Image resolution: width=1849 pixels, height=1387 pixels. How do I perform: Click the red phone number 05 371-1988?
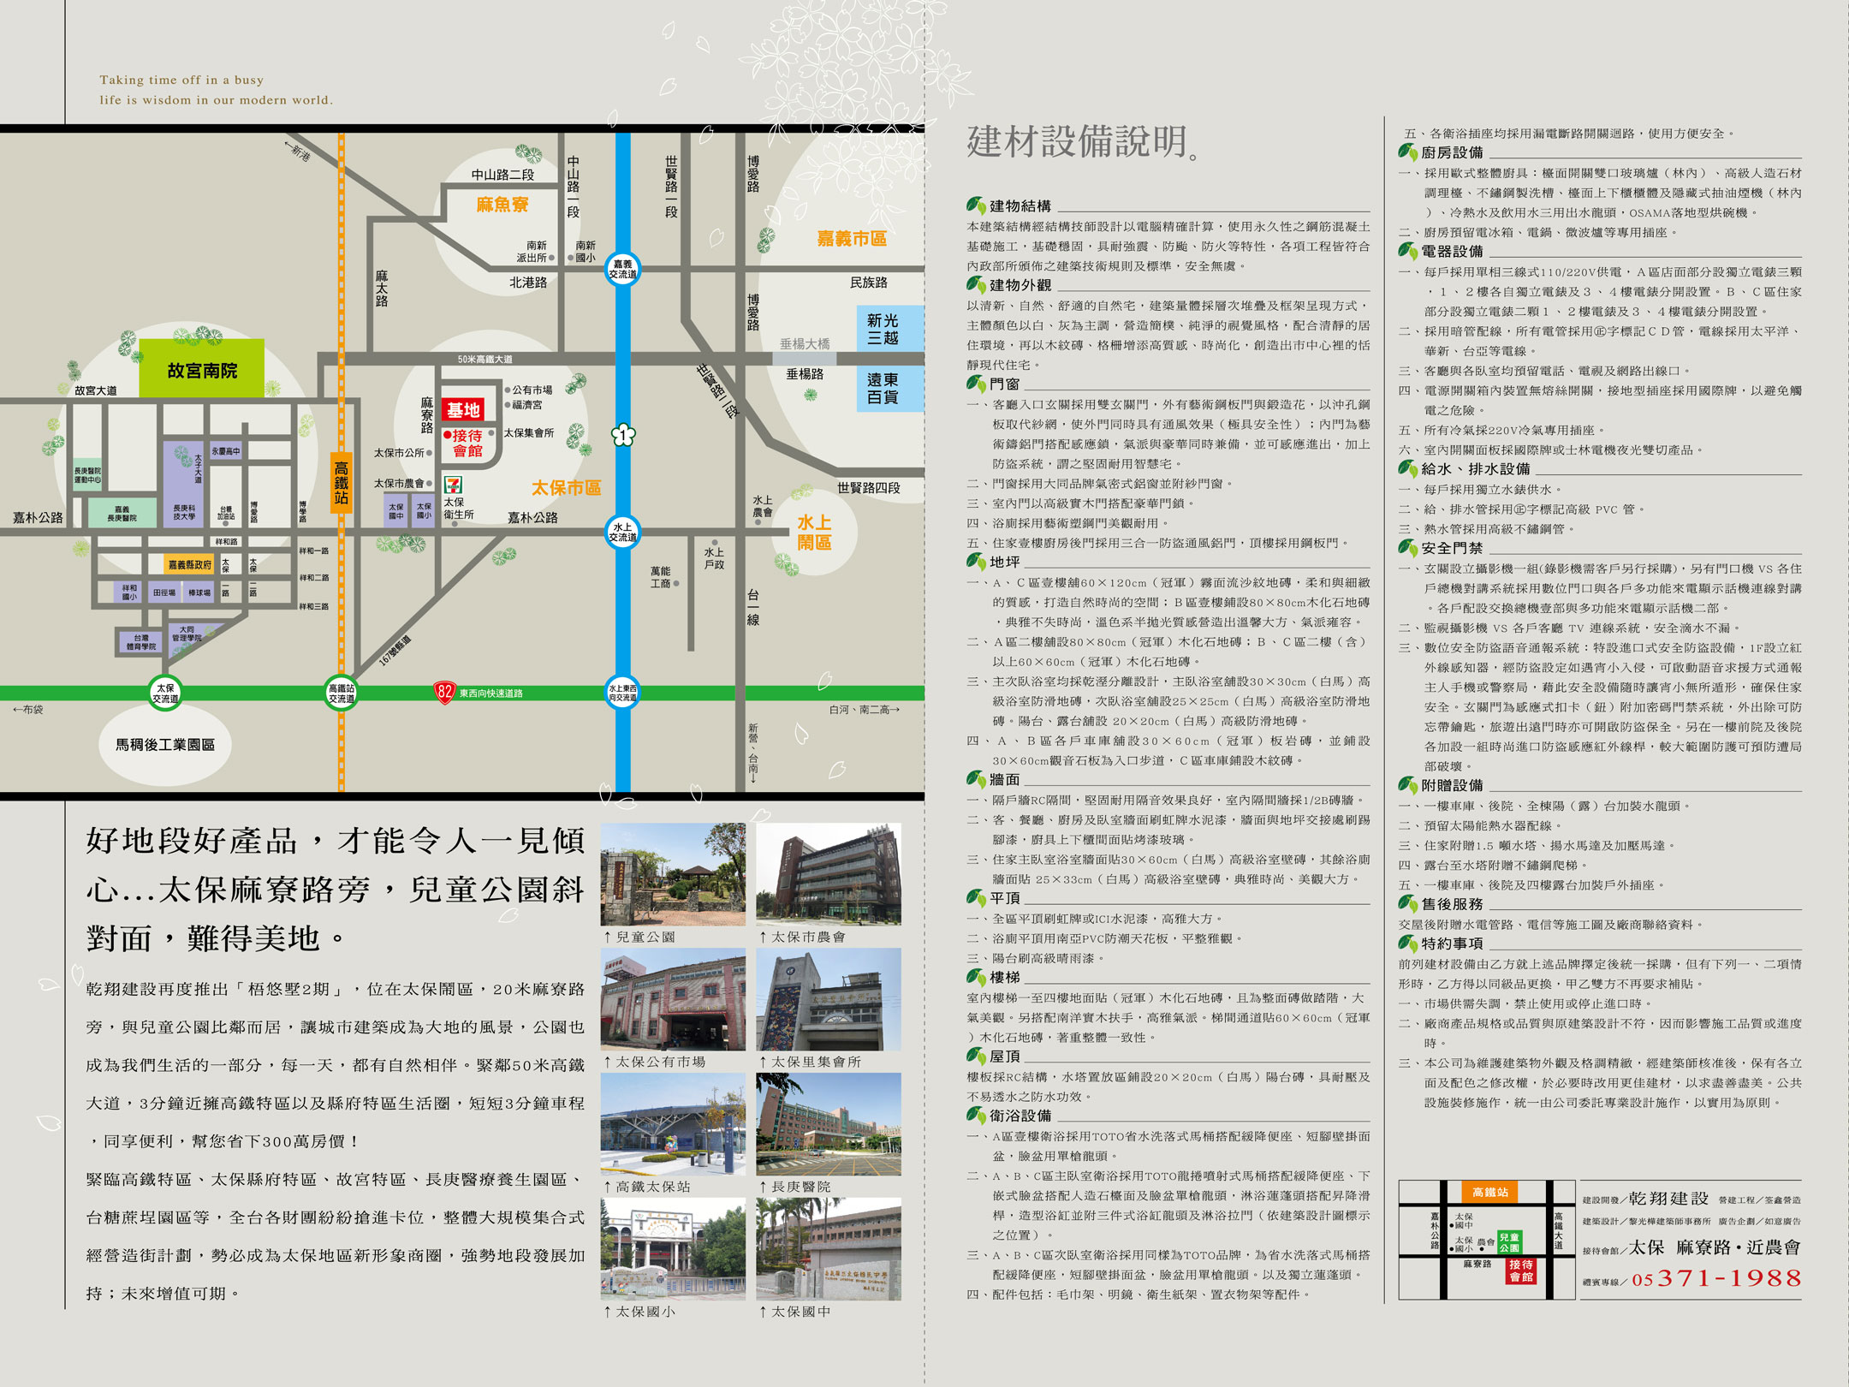[1716, 1278]
